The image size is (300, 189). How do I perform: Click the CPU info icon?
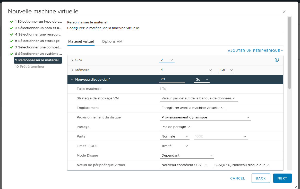(277, 60)
